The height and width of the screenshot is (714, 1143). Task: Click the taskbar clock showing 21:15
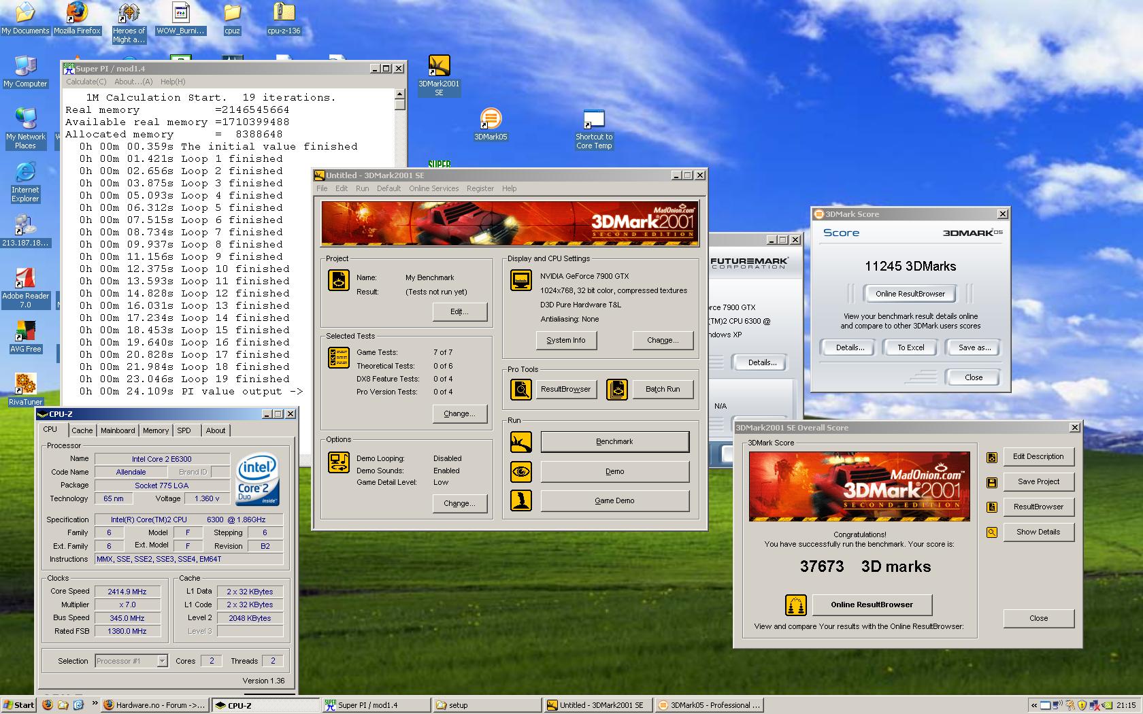[1126, 705]
